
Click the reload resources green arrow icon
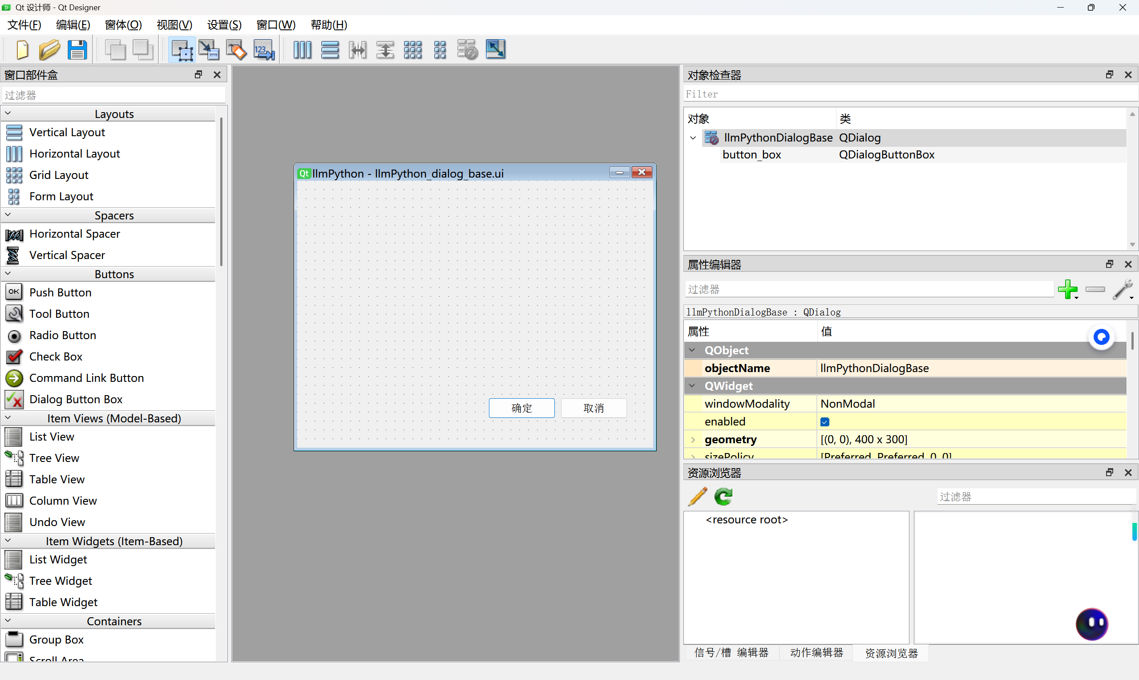click(x=723, y=496)
